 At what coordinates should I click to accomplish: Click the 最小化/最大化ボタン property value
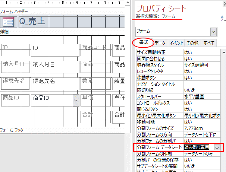coord(202,115)
